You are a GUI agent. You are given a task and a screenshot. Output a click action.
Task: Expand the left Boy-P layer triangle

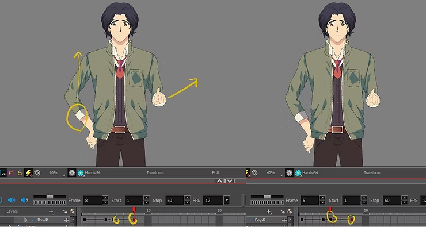pos(26,220)
